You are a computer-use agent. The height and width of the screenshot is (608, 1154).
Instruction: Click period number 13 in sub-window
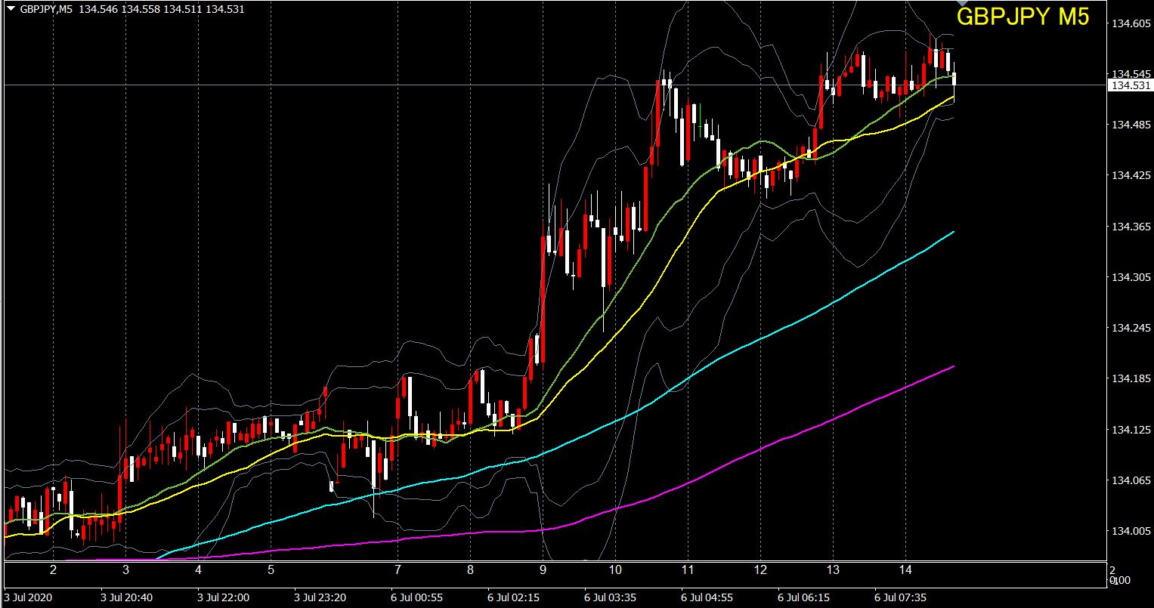pos(833,569)
